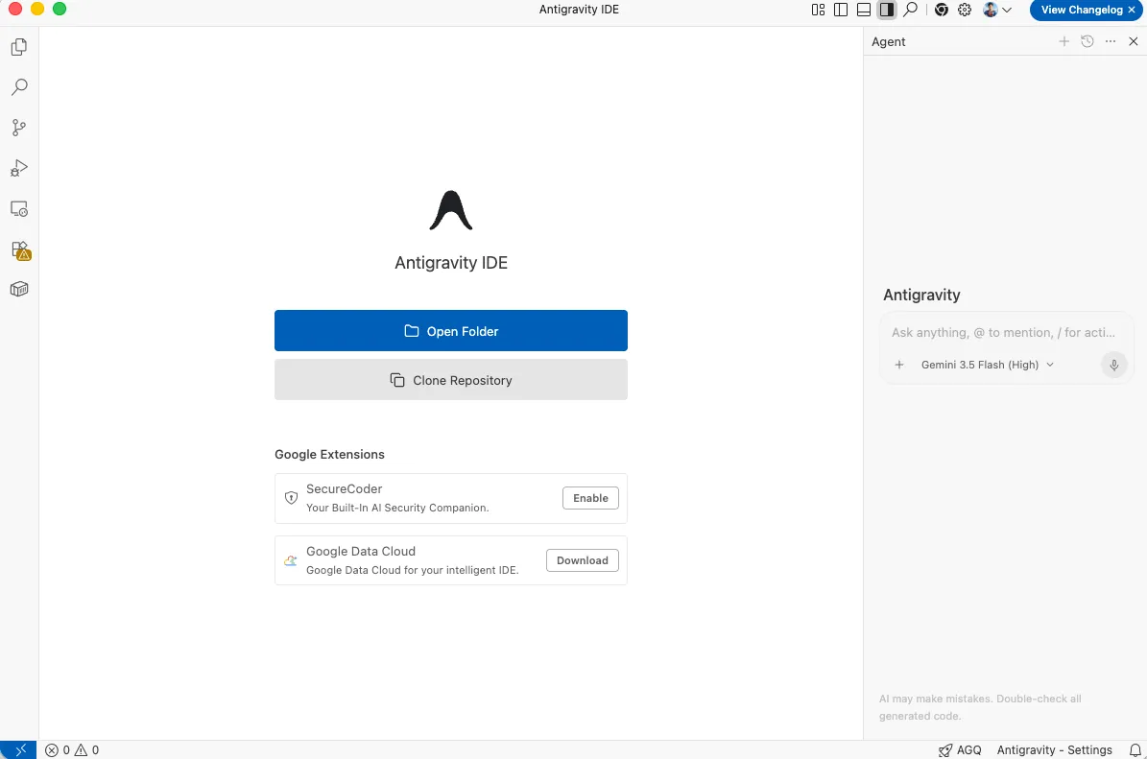1147x759 pixels.
Task: Open the account avatar dropdown menu
Action: pyautogui.click(x=998, y=10)
